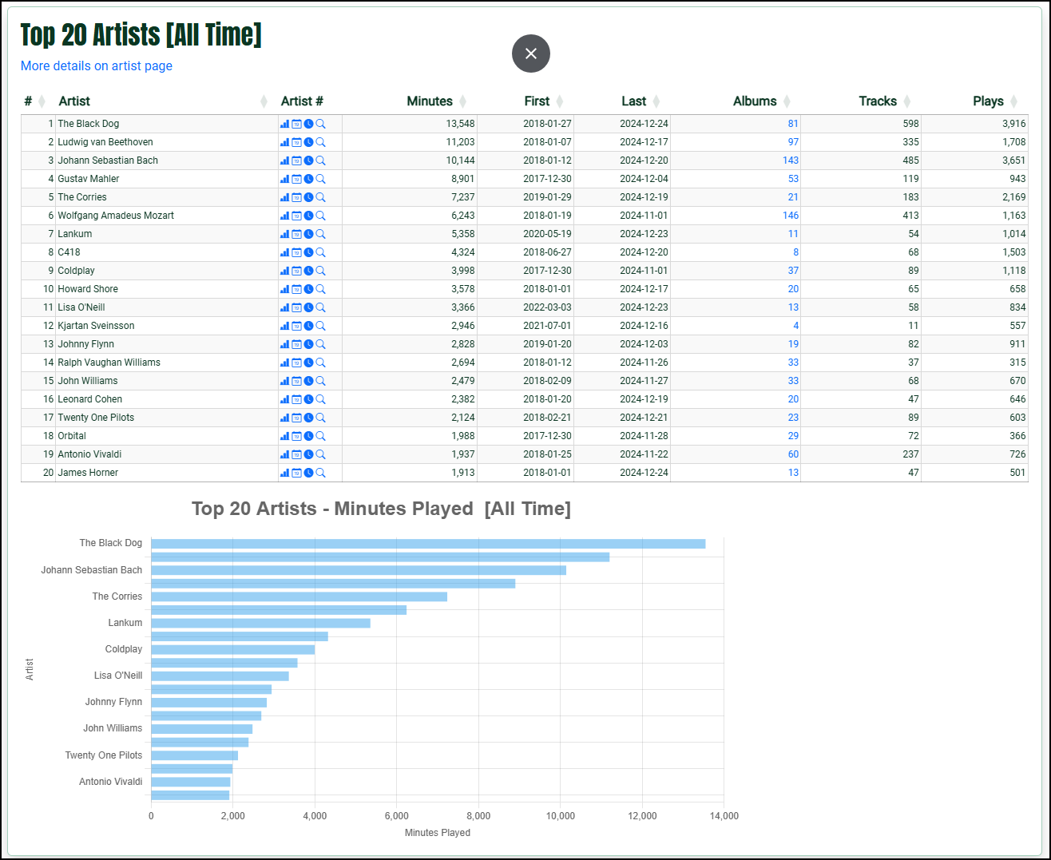Click magnifier icon for Kjartan Sveinsson
Image resolution: width=1051 pixels, height=860 pixels.
coord(320,326)
